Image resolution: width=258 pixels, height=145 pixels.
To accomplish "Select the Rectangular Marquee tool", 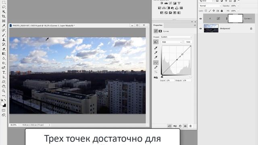I will (4, 2).
